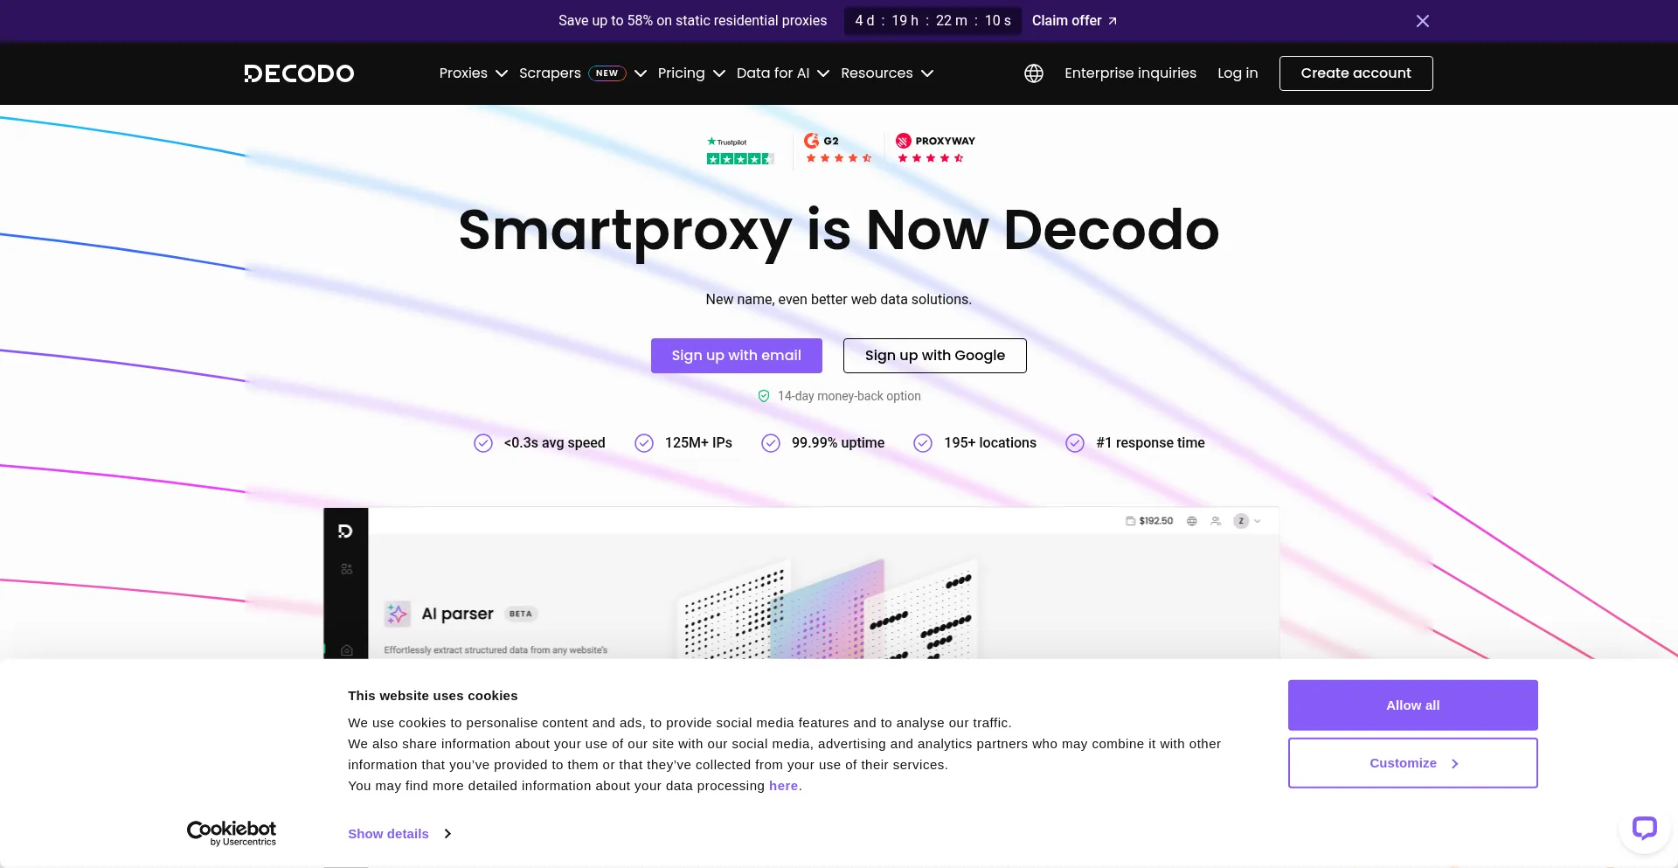Click the AI parser sparkle icon

398,614
